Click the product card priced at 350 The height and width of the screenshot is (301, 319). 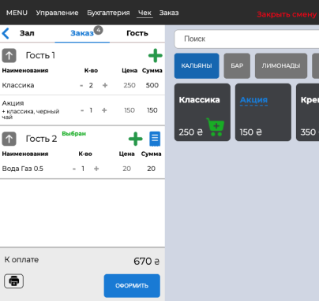point(307,112)
